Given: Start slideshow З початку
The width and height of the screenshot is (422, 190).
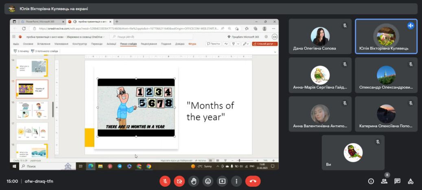Looking at the screenshot, I should click(21, 51).
